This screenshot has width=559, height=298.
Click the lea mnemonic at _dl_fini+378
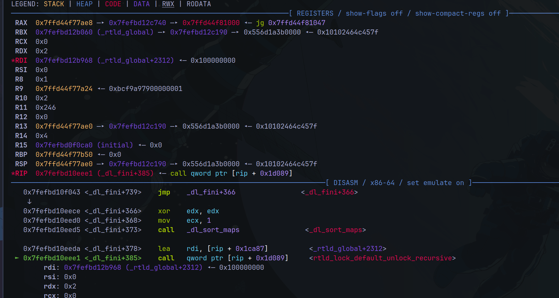(x=164, y=249)
